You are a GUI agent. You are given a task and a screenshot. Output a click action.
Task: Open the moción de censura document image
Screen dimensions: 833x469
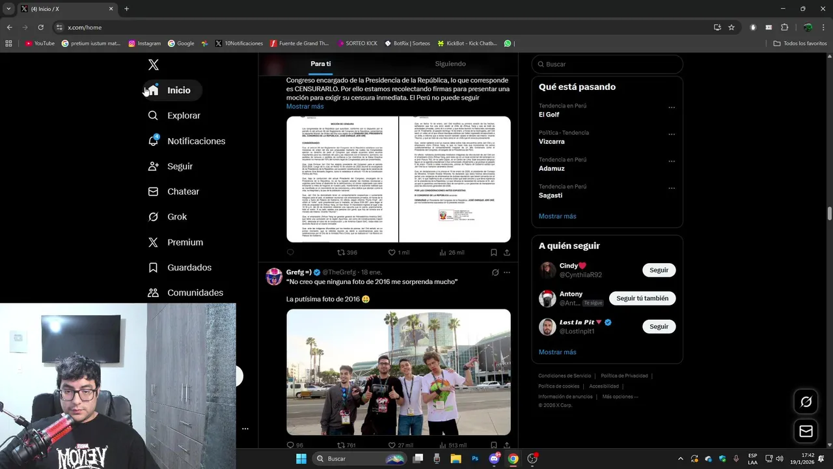[x=398, y=179]
